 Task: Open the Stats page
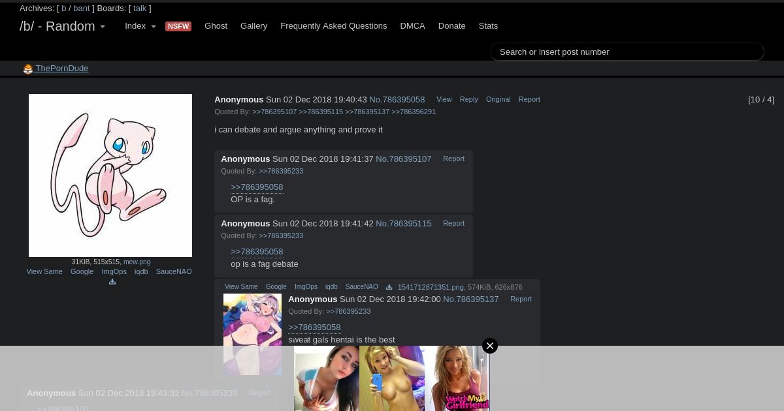coord(488,26)
